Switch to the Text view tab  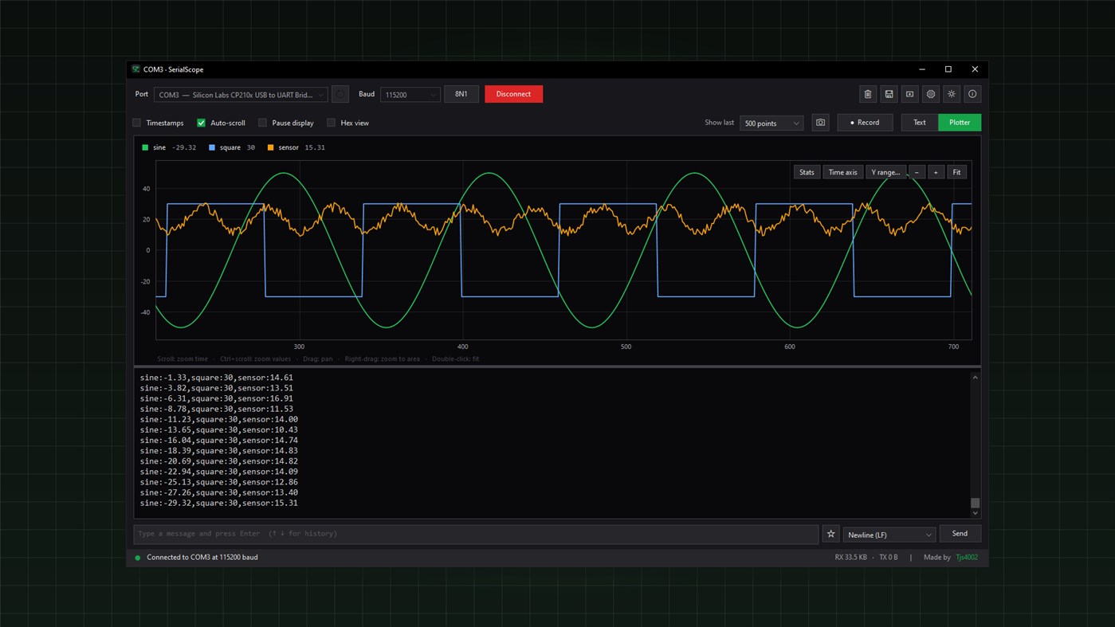click(920, 123)
